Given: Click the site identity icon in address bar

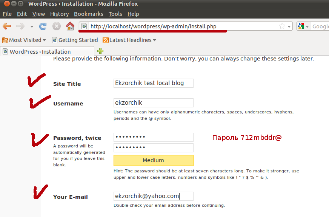Looking at the screenshot, I should tap(84, 26).
